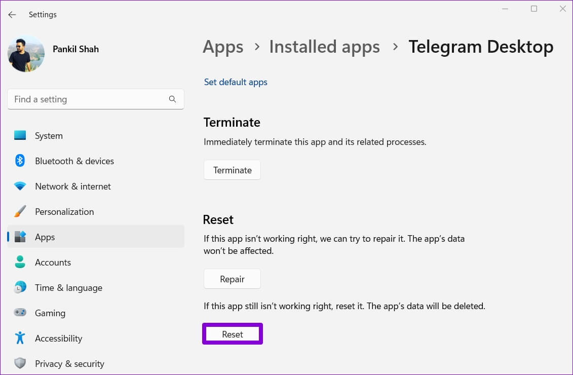The image size is (573, 375).
Task: Open Time & language settings
Action: 96,288
